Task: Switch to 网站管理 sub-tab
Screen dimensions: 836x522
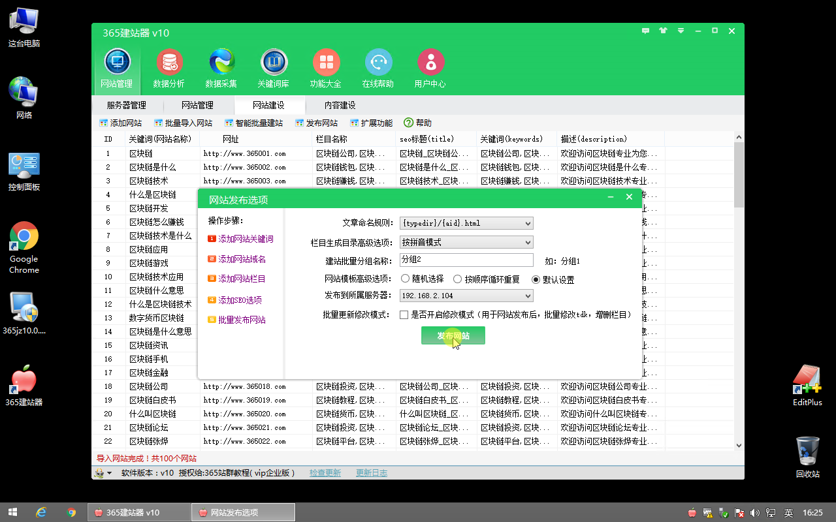Action: 197,105
